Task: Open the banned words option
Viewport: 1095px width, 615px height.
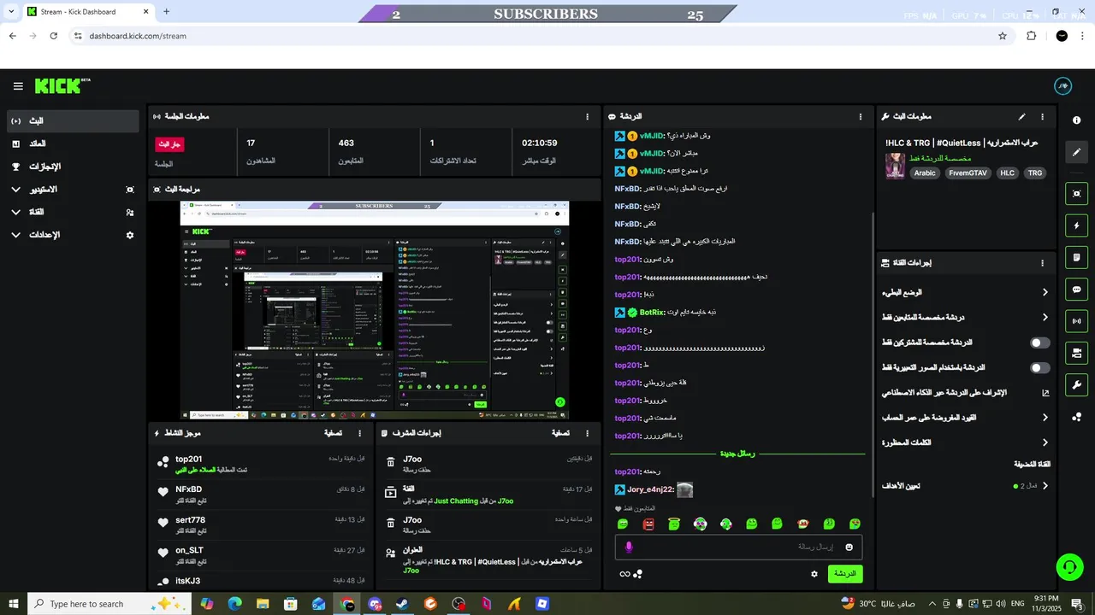Action: click(x=965, y=442)
